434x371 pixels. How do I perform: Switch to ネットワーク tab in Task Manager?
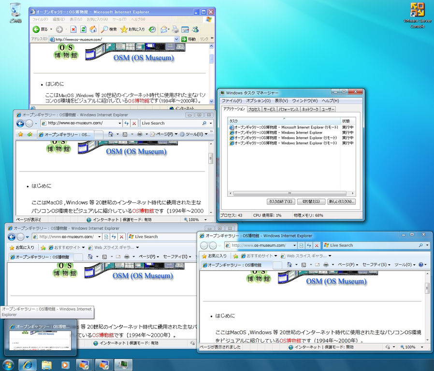(x=310, y=109)
